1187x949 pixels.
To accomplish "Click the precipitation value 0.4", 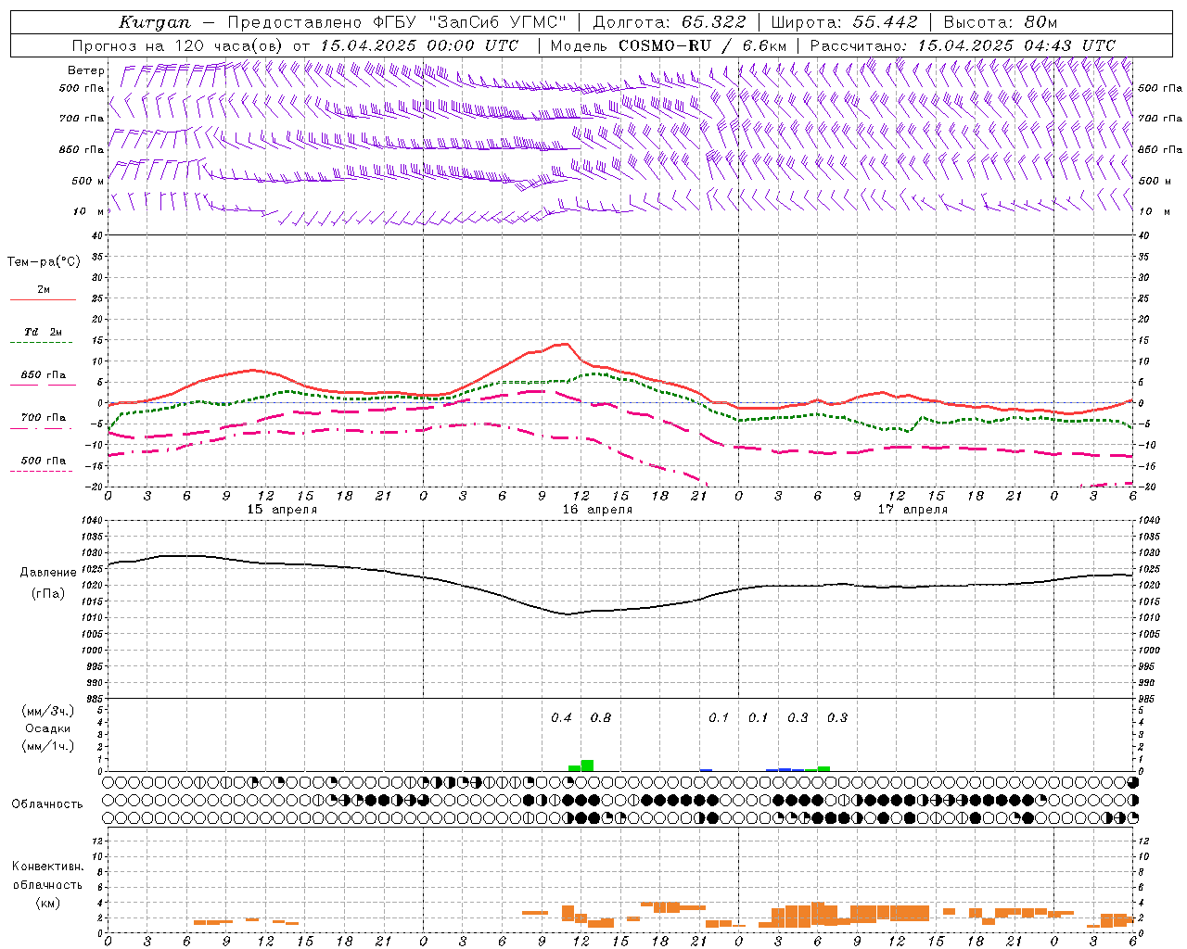I will coord(561,717).
